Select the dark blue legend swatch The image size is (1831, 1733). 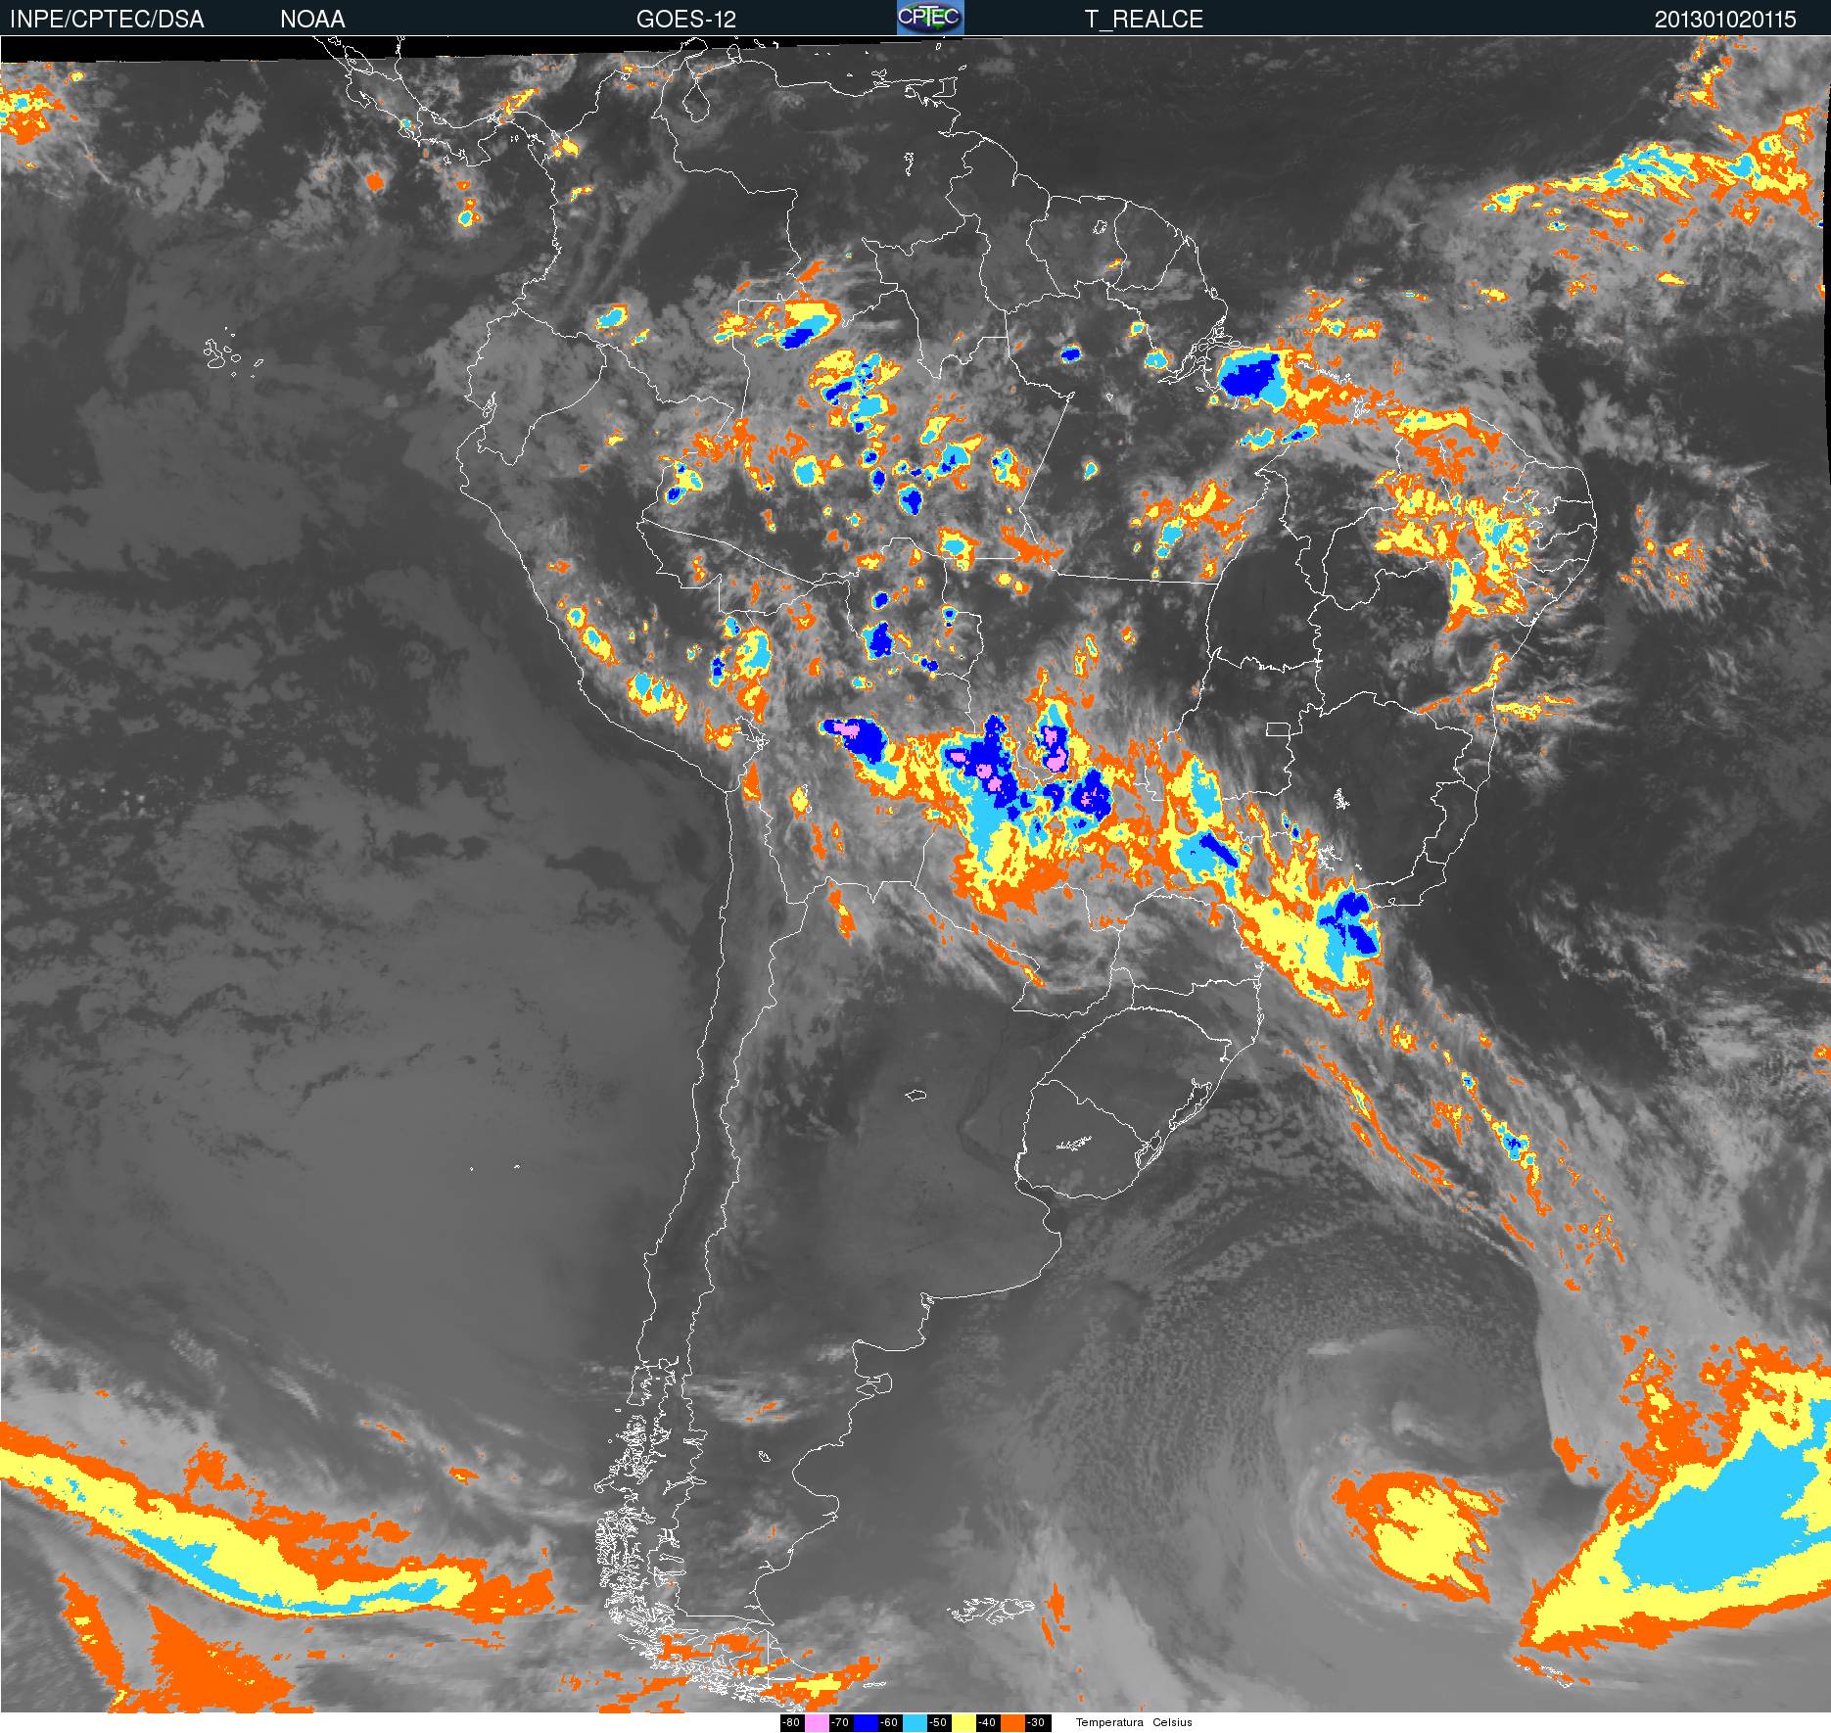[x=866, y=1723]
